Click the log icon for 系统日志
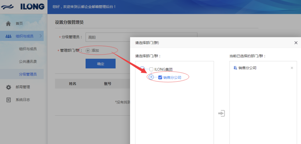 point(8,100)
